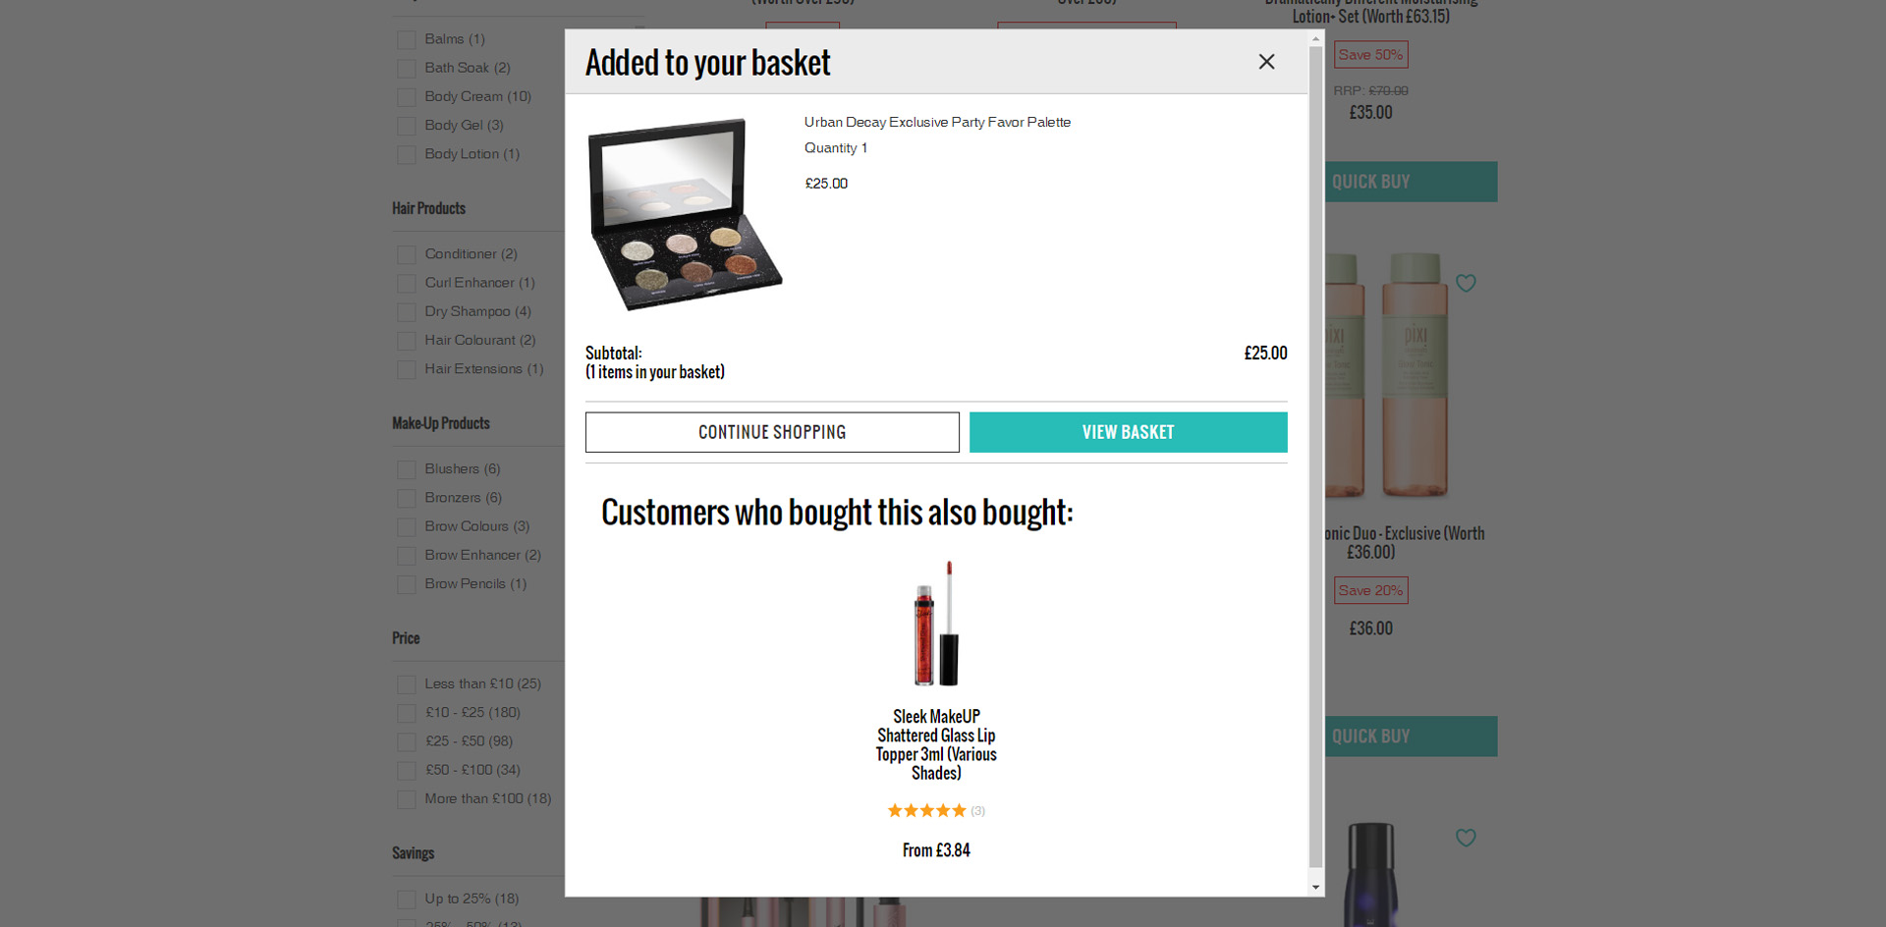Select the £25 - £50 price checkbox
Image resolution: width=1886 pixels, height=927 pixels.
(x=406, y=742)
